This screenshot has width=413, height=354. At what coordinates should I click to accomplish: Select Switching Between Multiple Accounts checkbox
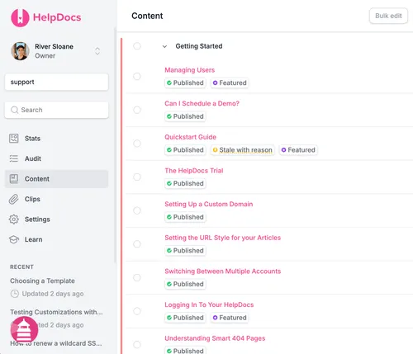click(x=137, y=277)
